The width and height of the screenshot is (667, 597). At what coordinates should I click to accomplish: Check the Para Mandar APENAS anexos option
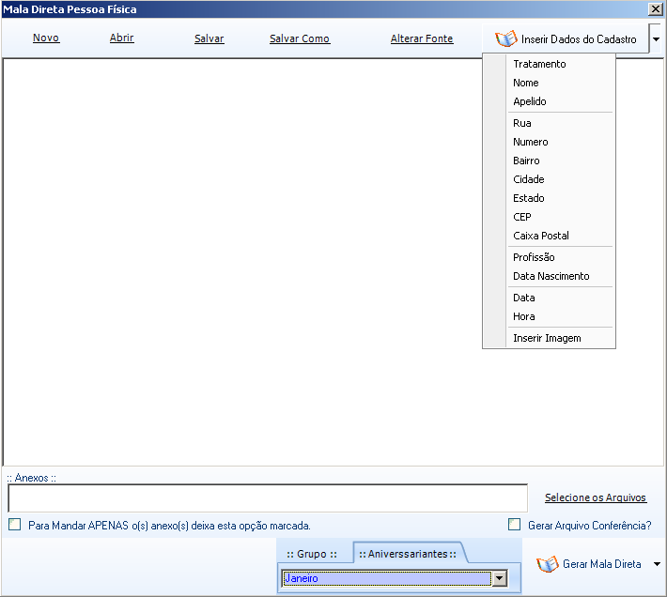(14, 526)
